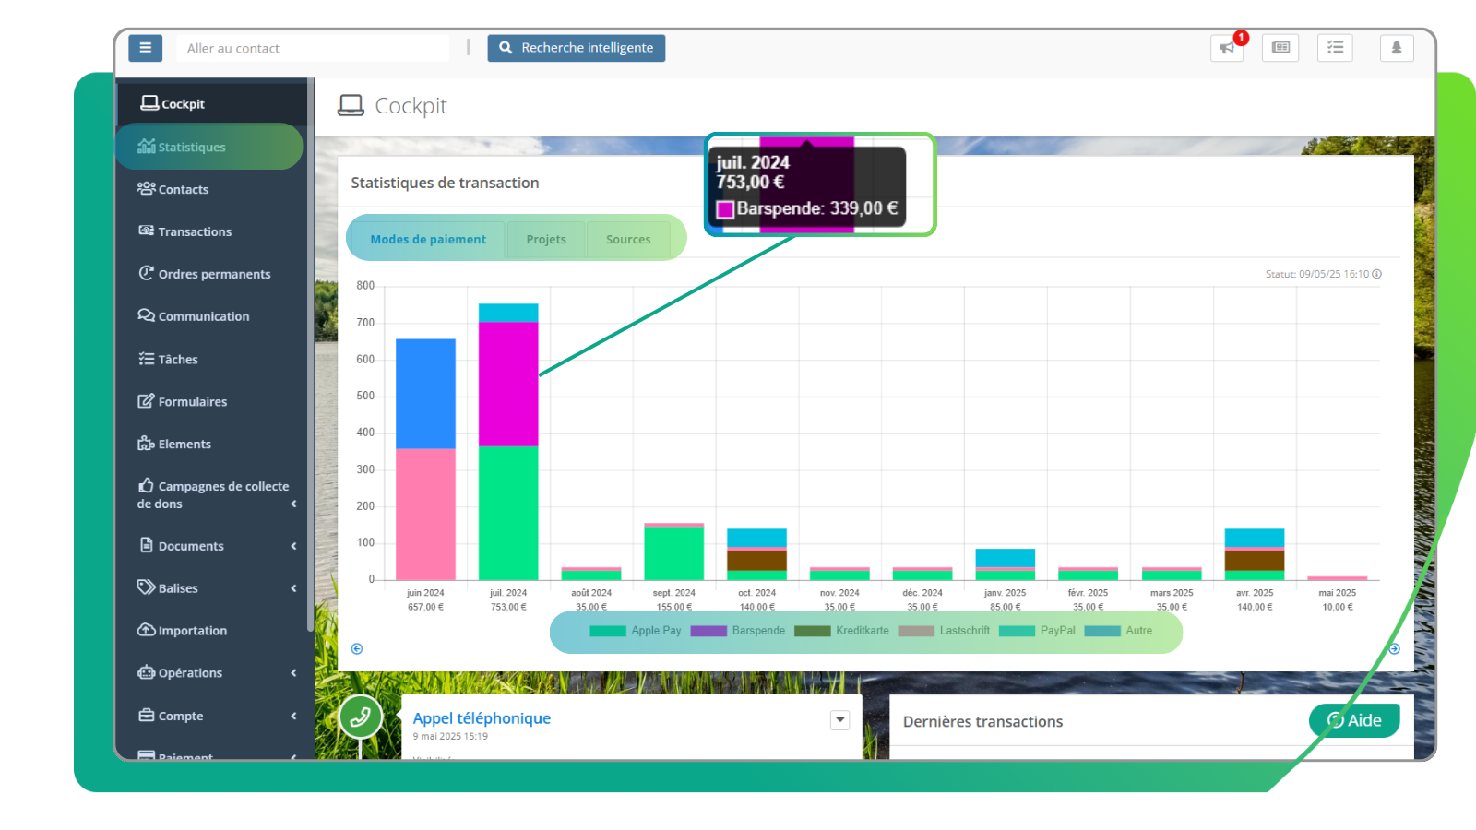This screenshot has height=830, width=1476.
Task: Open the task list icon in top bar
Action: (1335, 48)
